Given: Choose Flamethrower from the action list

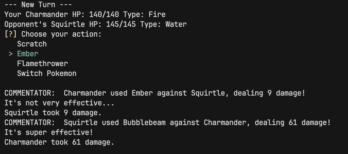Looking at the screenshot, I should click(42, 63).
